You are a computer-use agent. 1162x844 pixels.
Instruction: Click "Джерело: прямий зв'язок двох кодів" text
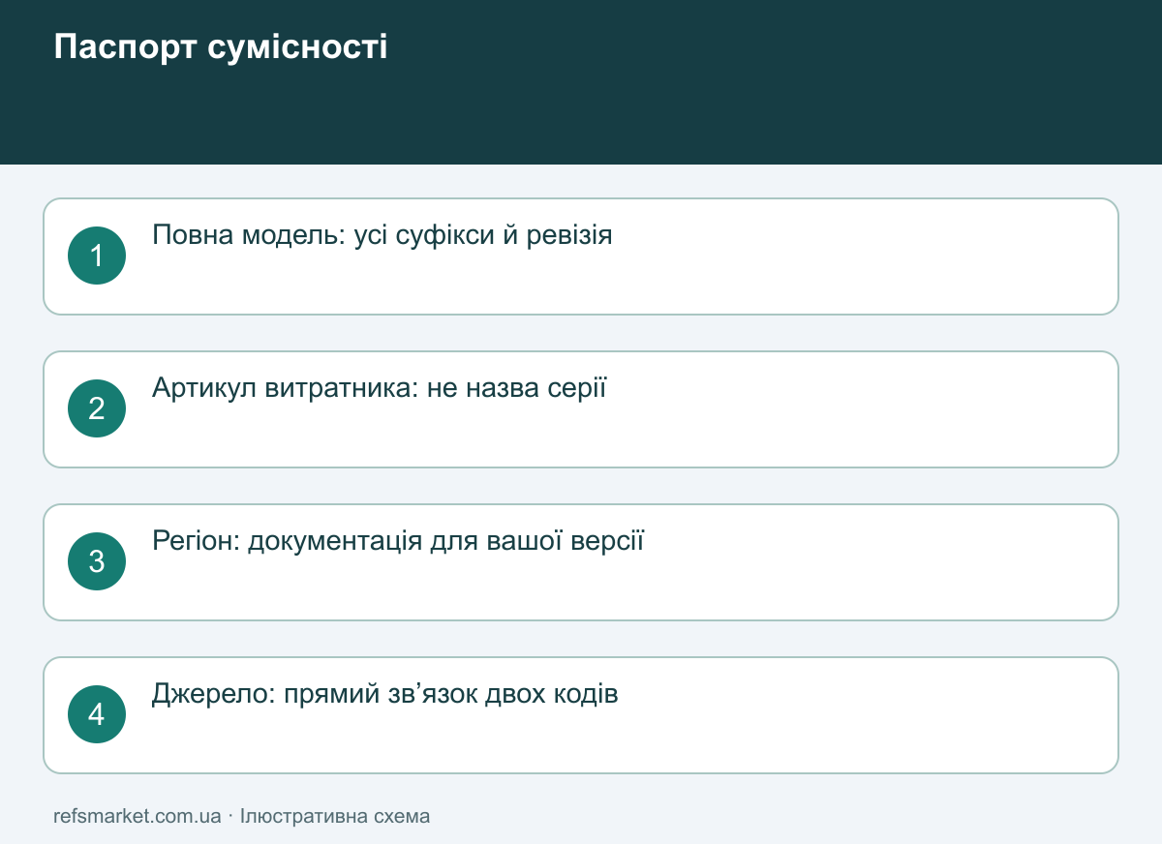[x=385, y=694]
